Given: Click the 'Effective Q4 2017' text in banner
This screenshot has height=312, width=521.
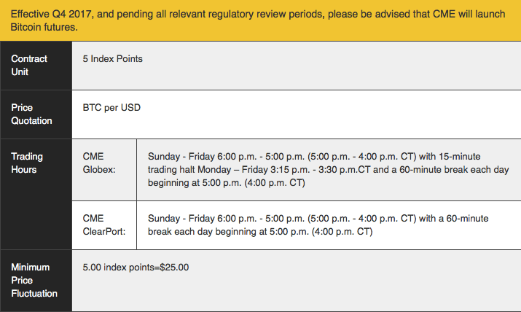Looking at the screenshot, I should coord(51,14).
